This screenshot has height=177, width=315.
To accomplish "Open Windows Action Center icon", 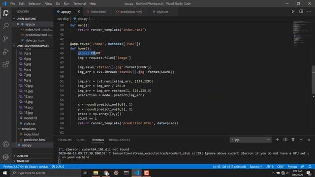I will point(309,173).
